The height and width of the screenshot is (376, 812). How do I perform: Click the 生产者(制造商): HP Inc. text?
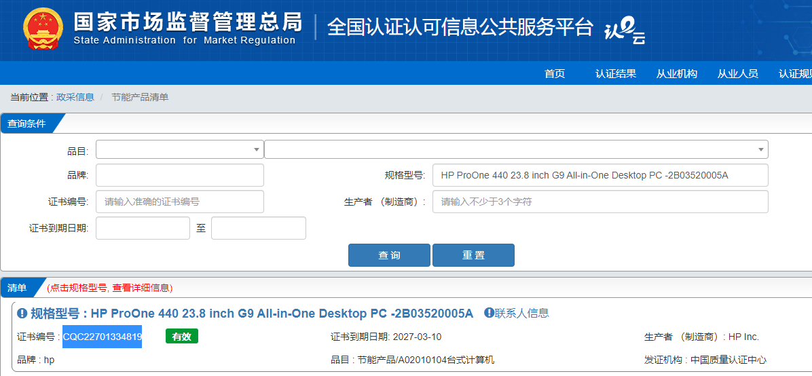tap(702, 337)
